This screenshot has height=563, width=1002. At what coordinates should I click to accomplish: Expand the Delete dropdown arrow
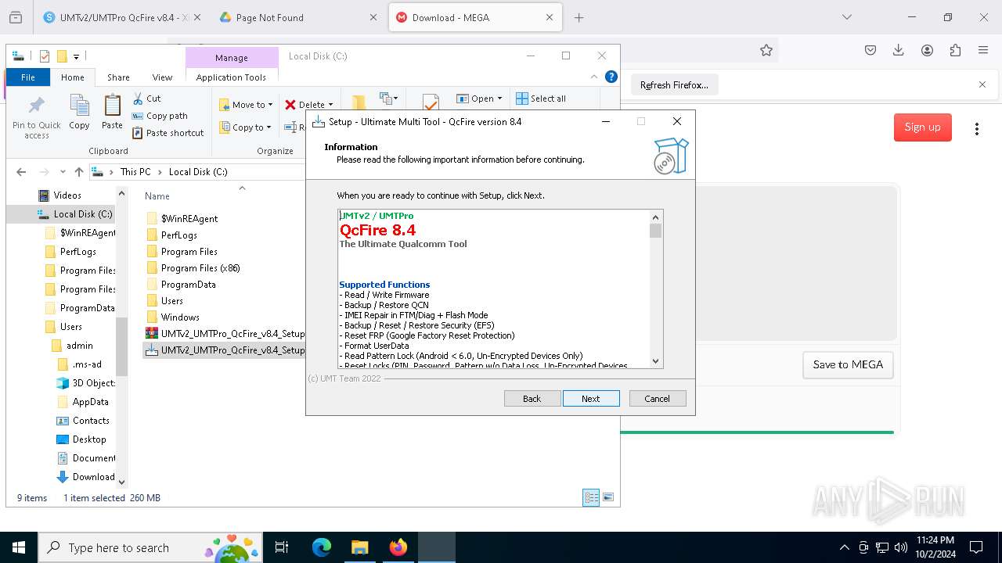[330, 105]
